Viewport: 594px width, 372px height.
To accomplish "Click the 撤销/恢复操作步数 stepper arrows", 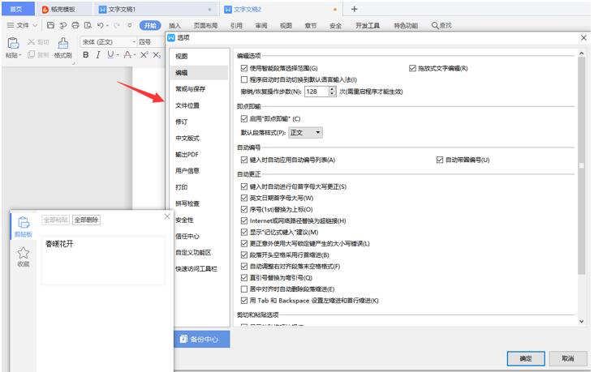I will click(x=332, y=92).
